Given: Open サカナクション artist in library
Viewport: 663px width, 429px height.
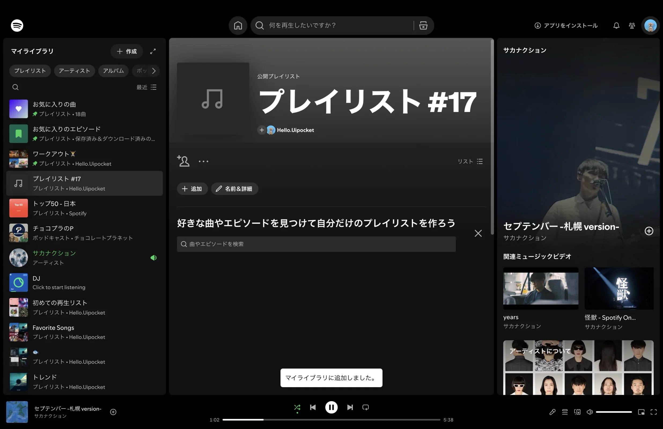Looking at the screenshot, I should click(84, 258).
